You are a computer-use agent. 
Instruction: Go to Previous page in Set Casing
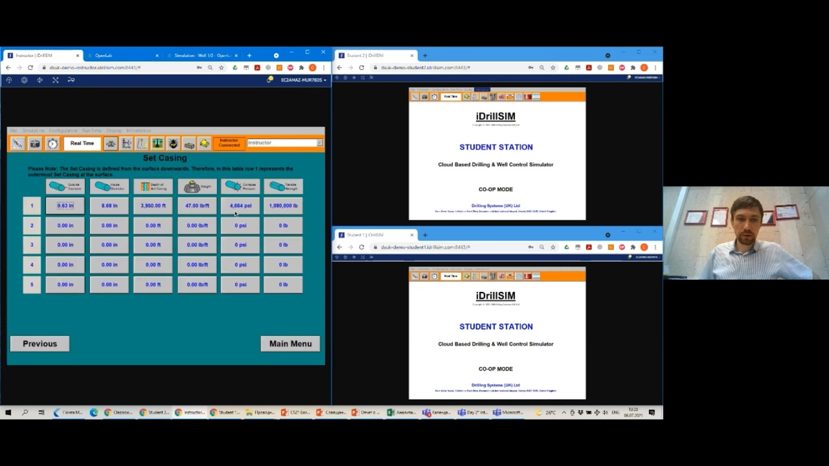pos(40,344)
